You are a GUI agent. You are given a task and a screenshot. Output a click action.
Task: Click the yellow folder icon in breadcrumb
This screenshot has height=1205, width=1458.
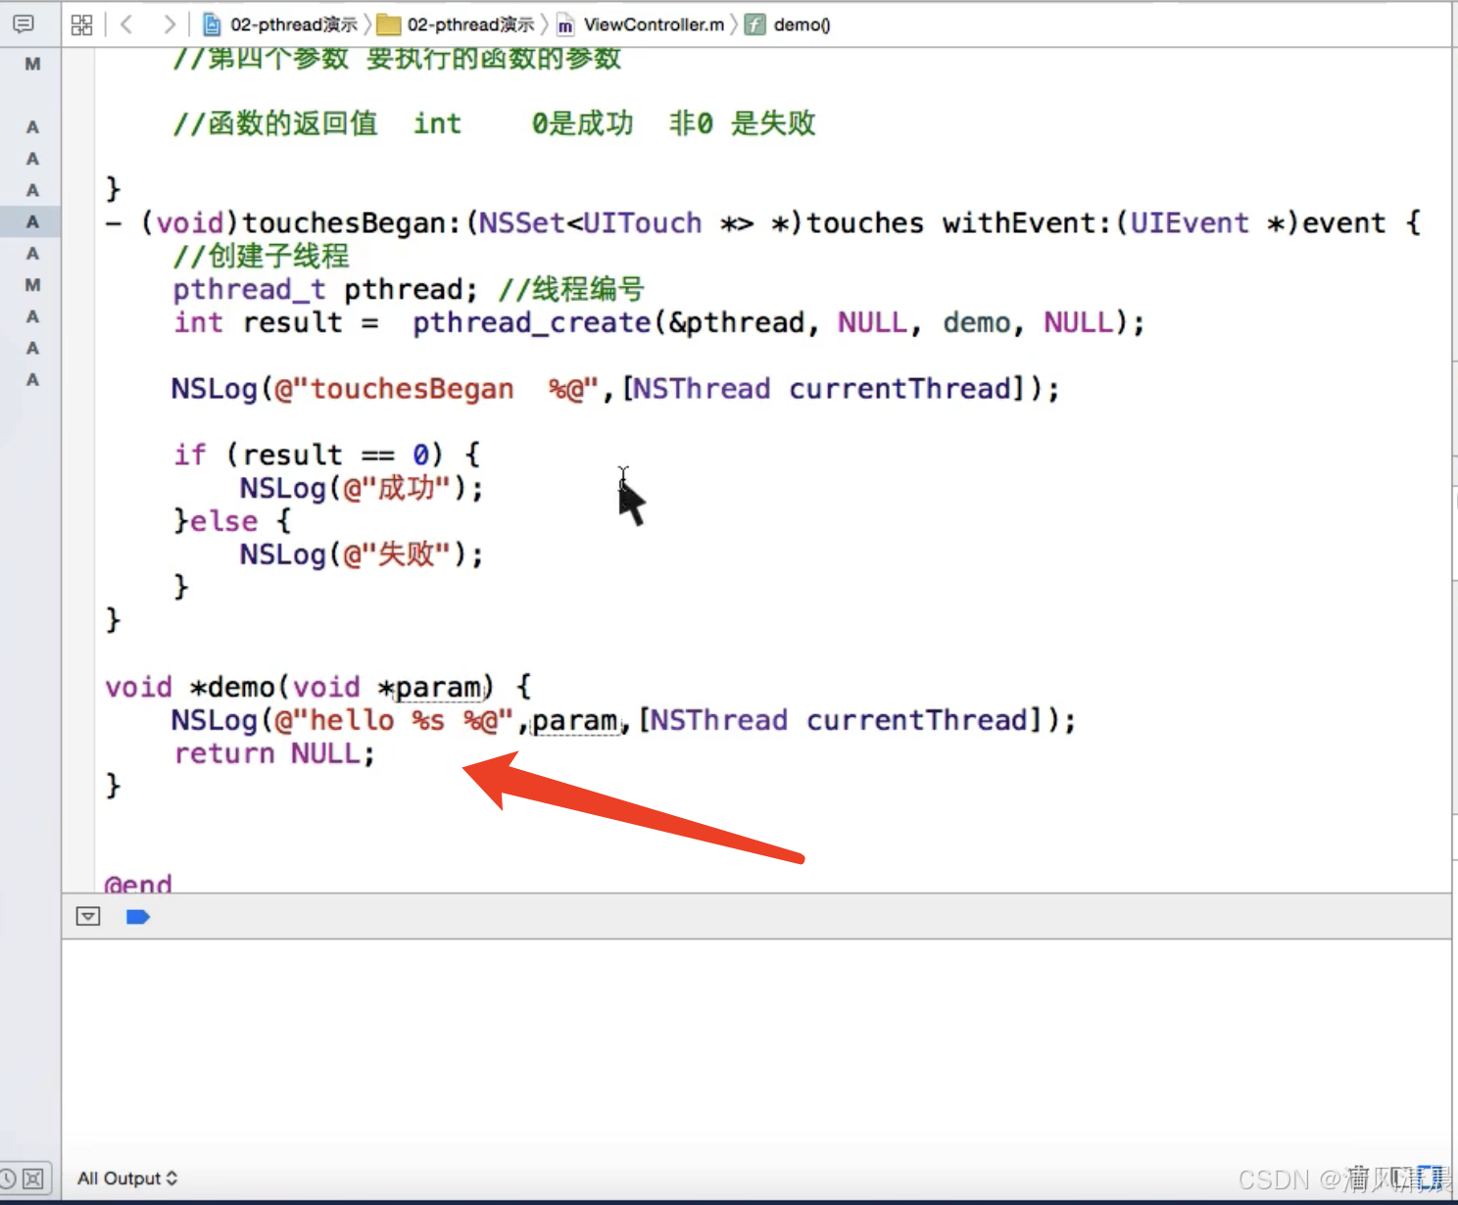pos(389,24)
